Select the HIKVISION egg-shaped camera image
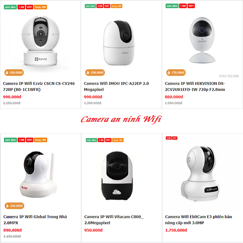This screenshot has width=243, height=243. coord(202,40)
